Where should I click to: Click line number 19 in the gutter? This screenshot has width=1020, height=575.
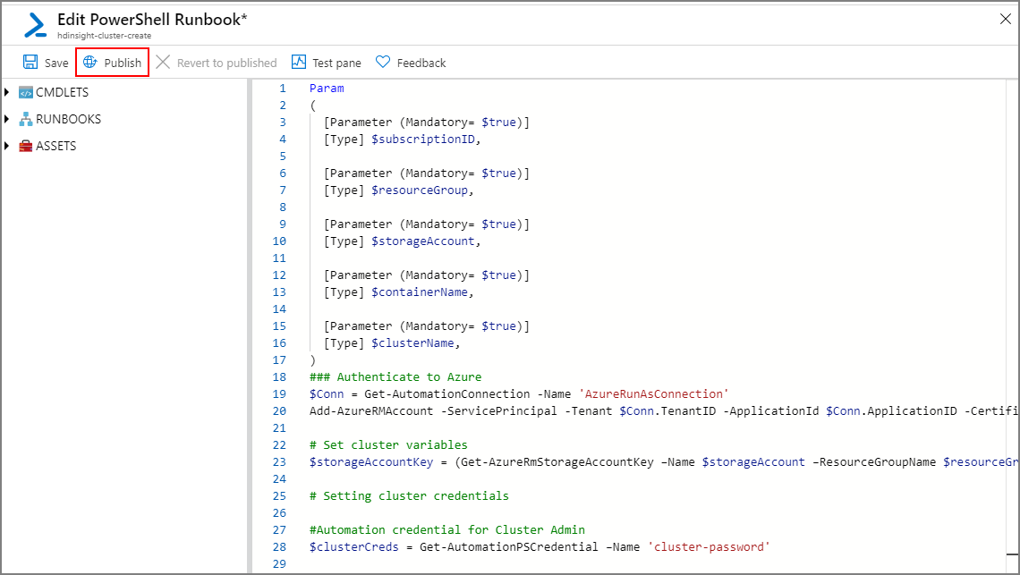tap(282, 394)
